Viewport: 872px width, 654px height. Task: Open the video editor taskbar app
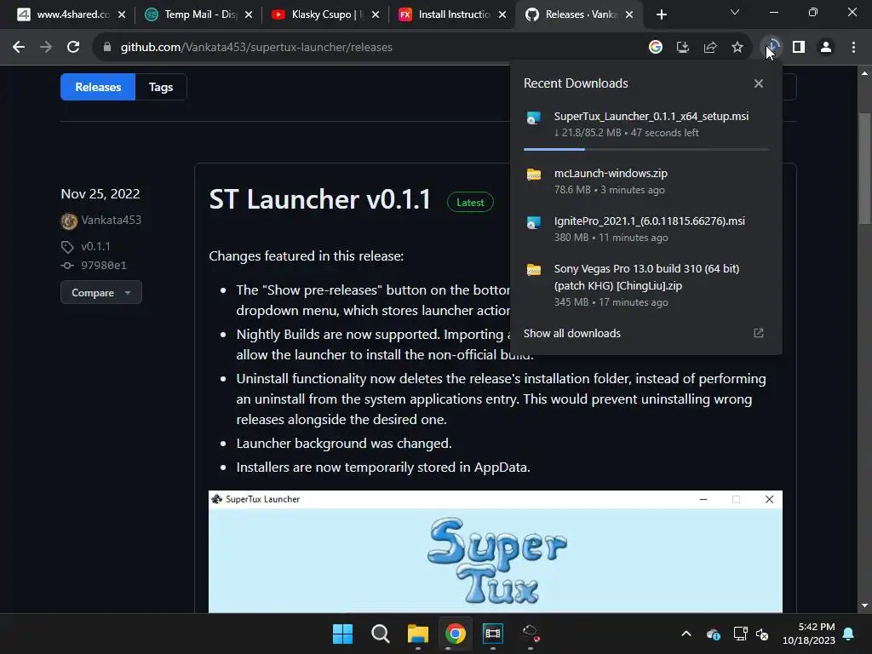click(493, 634)
